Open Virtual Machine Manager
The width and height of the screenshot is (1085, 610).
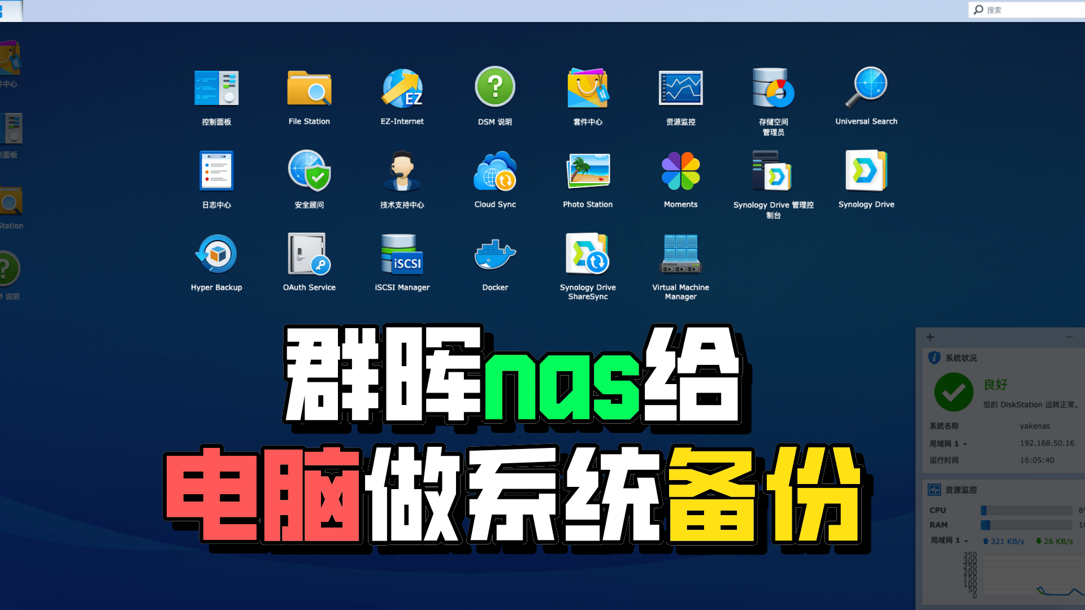pyautogui.click(x=680, y=254)
